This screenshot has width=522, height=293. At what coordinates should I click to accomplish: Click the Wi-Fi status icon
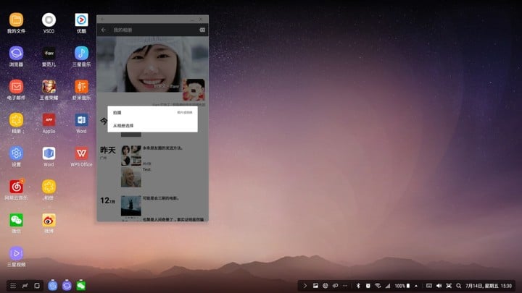pyautogui.click(x=378, y=286)
